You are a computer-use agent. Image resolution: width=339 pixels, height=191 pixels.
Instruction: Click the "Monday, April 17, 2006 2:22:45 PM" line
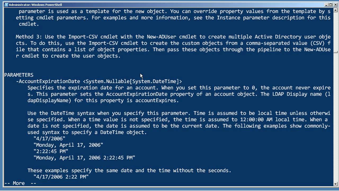(x=84, y=158)
